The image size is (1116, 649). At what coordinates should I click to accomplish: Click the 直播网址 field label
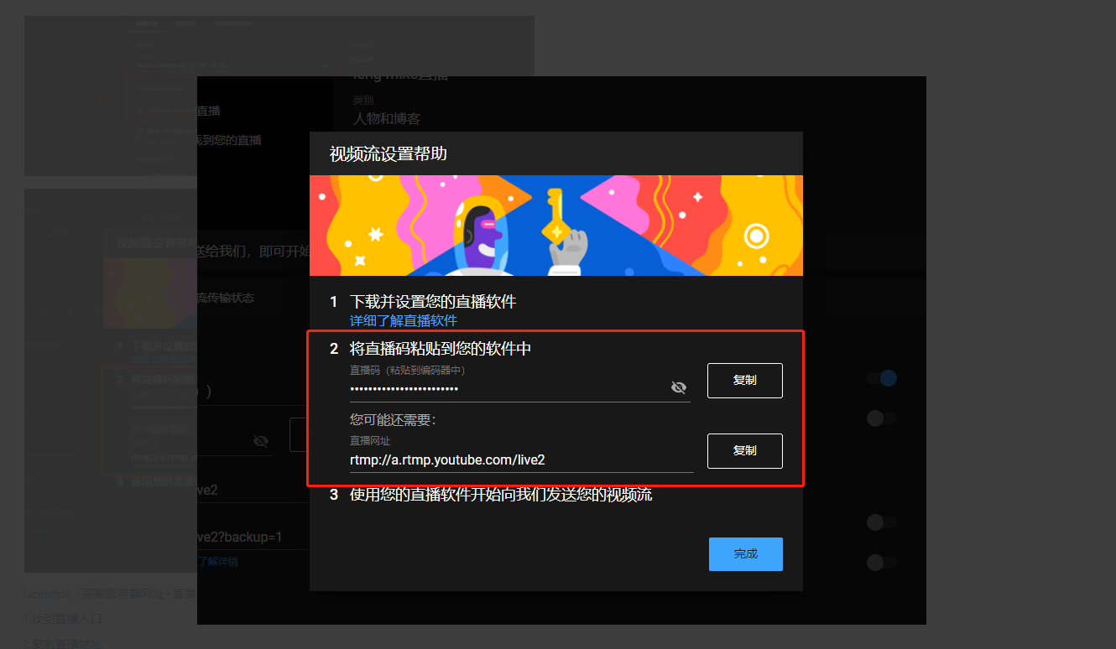coord(370,440)
